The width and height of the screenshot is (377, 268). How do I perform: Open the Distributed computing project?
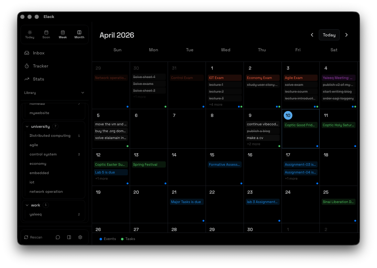(x=50, y=136)
